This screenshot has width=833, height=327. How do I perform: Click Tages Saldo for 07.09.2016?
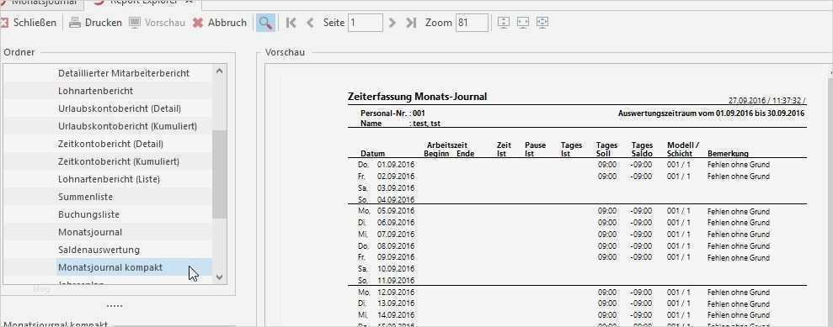coord(641,235)
